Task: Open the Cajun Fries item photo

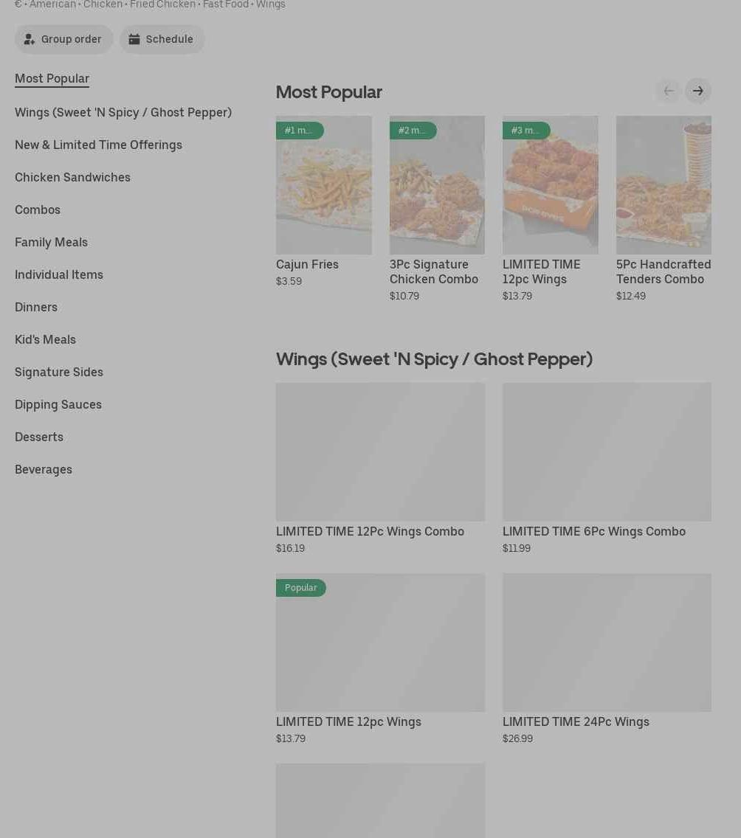Action: pyautogui.click(x=323, y=185)
